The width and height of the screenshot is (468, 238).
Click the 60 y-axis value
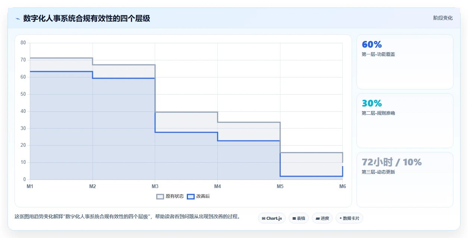click(23, 77)
